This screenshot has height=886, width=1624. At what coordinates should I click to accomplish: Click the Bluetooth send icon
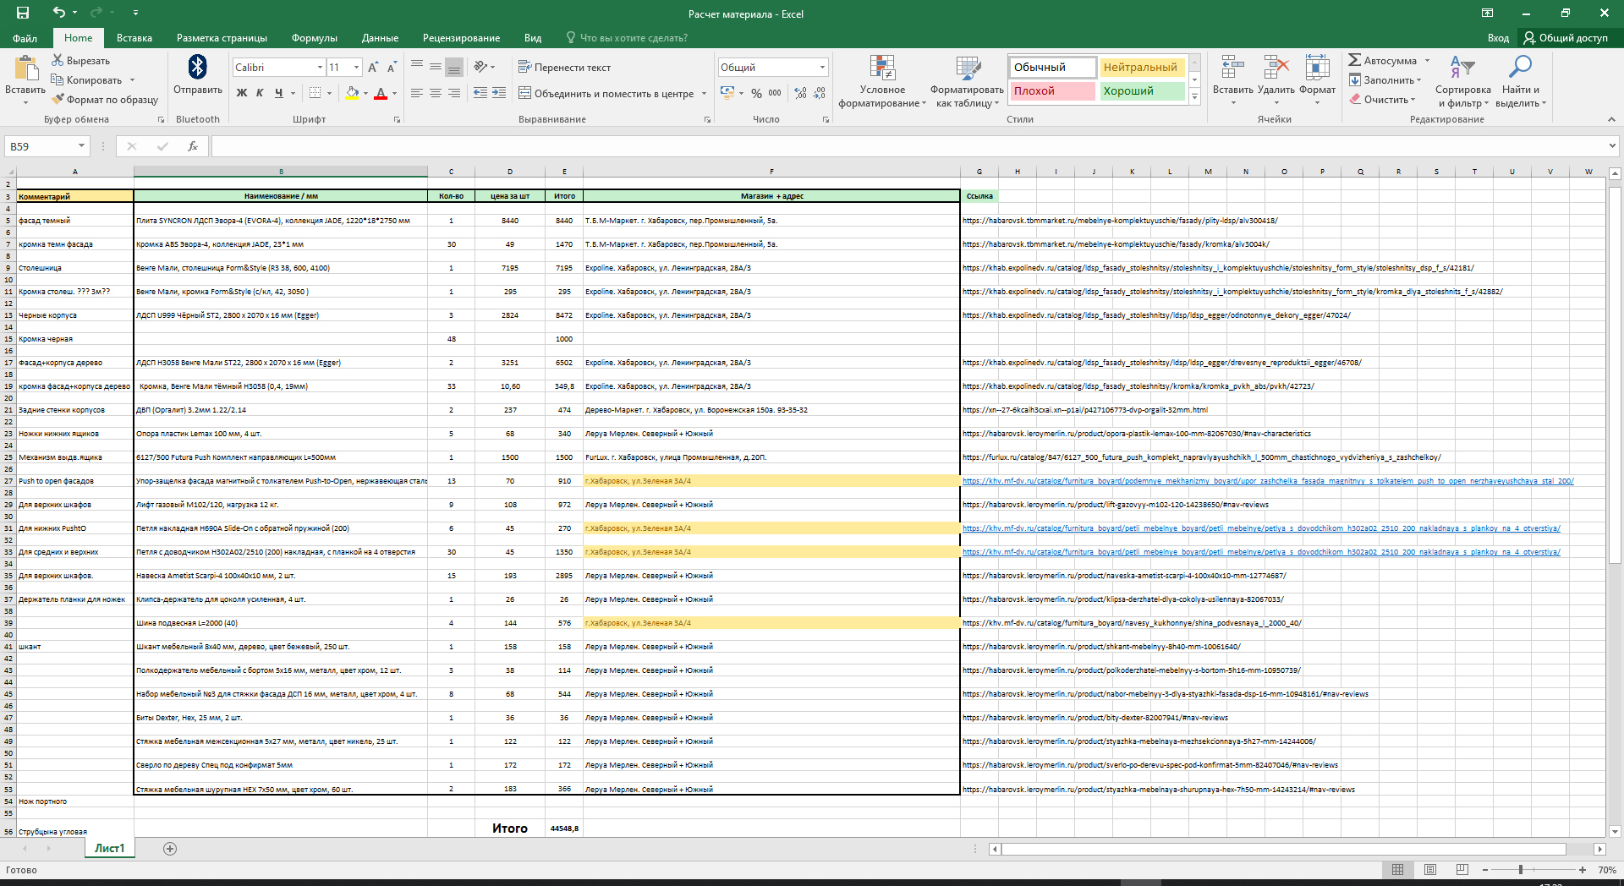point(198,67)
